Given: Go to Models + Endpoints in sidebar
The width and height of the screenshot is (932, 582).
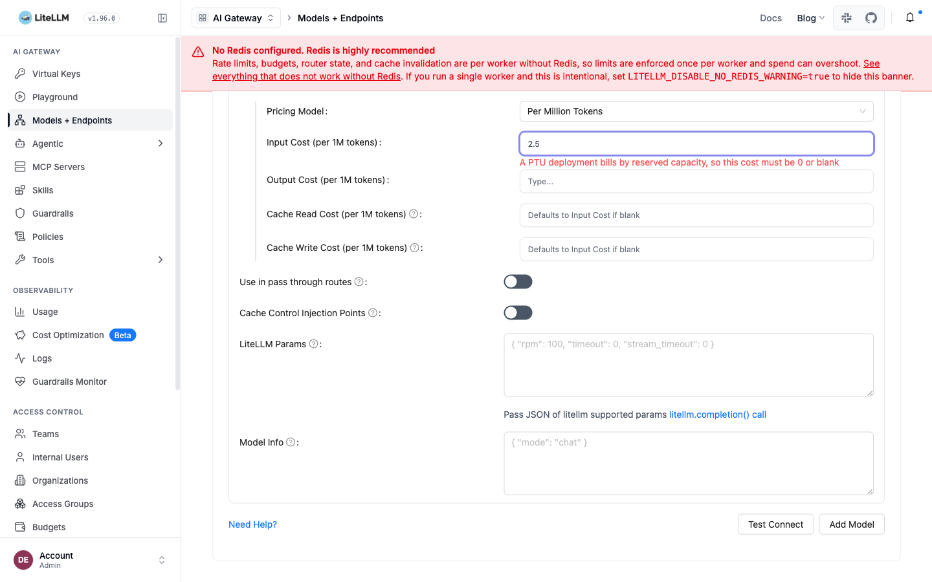Looking at the screenshot, I should 90,120.
